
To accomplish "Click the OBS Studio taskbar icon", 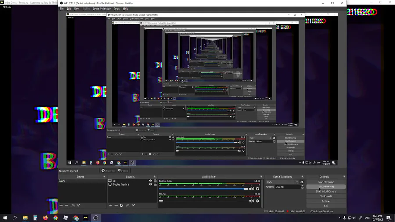I will pos(96,218).
